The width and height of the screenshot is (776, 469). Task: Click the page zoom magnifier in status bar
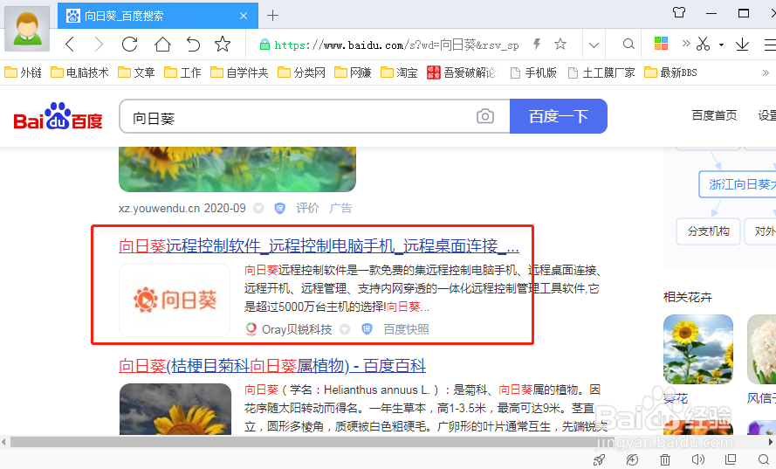point(763,459)
